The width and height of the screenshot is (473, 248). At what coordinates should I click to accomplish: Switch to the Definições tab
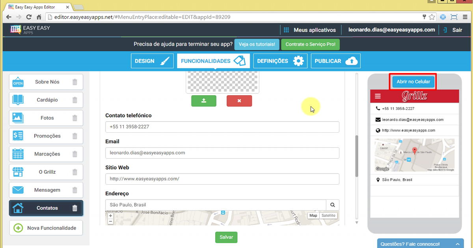[280, 61]
